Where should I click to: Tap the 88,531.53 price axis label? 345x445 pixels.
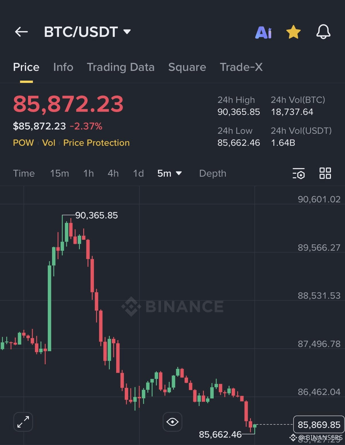[319, 296]
